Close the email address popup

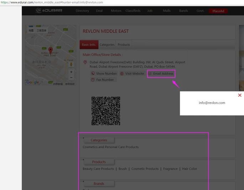tap(240, 95)
